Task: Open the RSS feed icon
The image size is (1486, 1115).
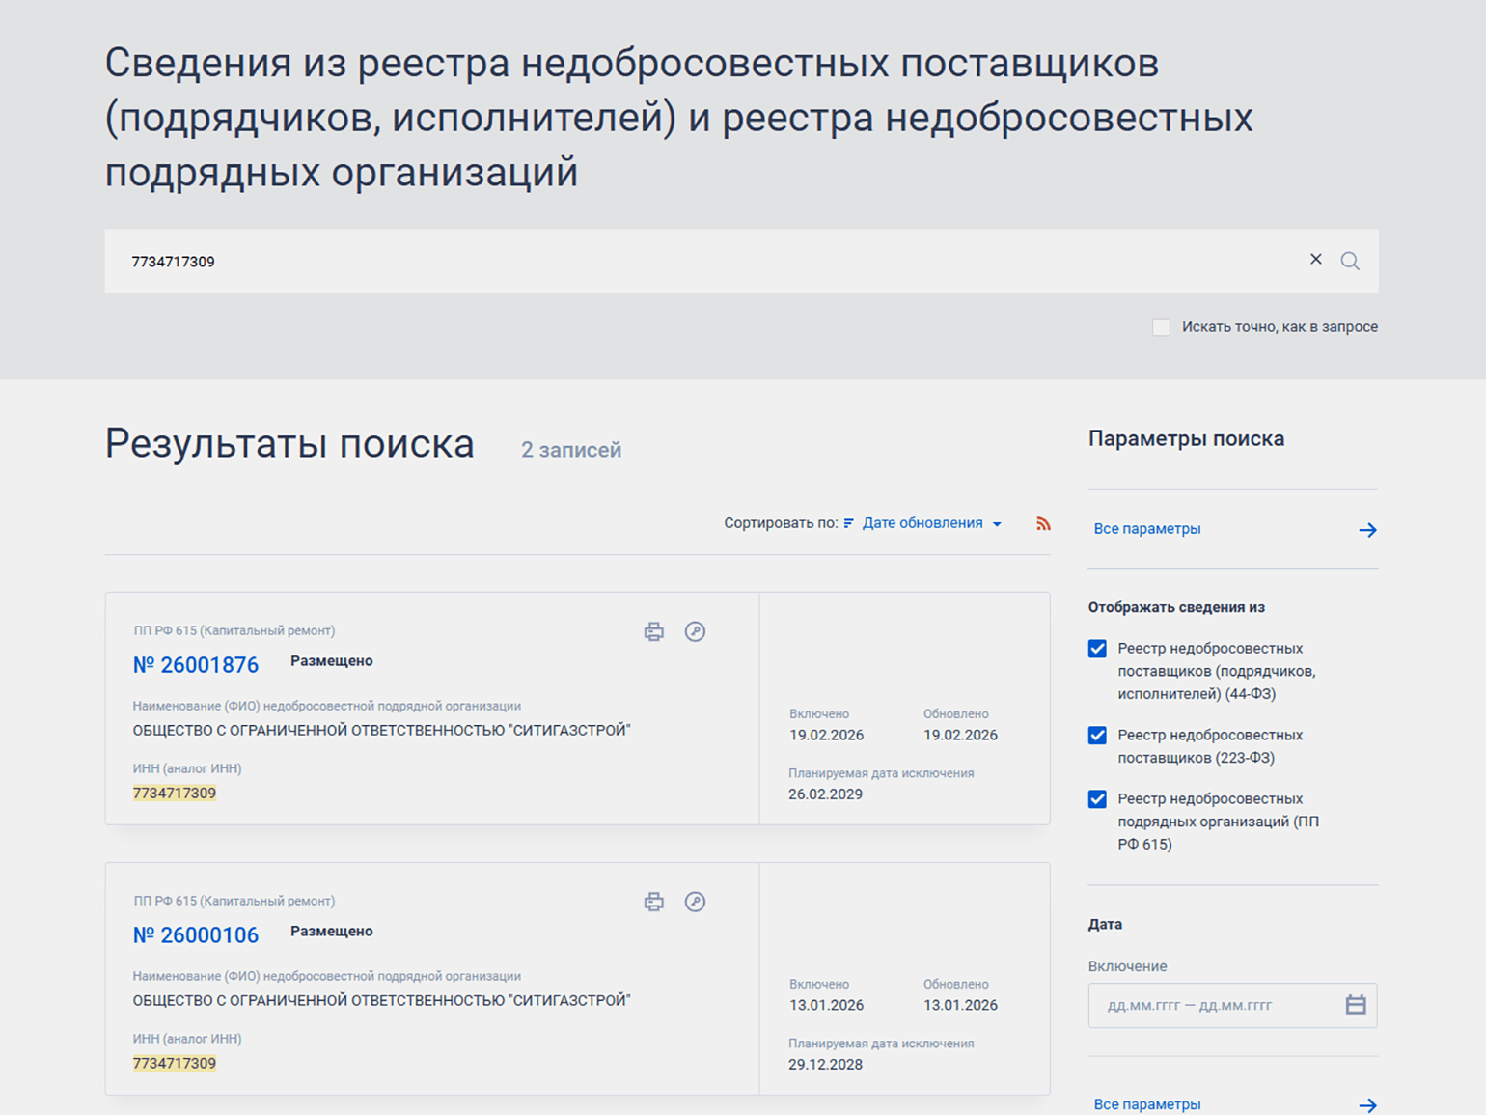Action: (1043, 523)
